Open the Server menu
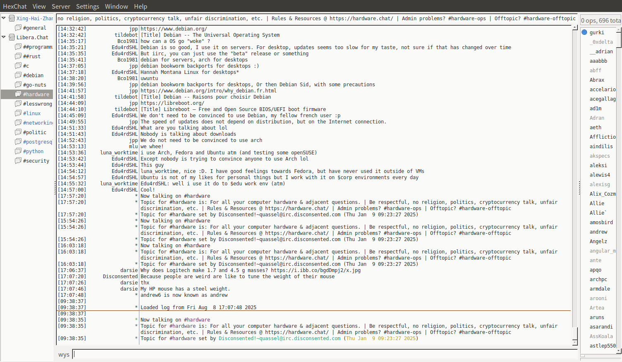The width and height of the screenshot is (622, 362). pyautogui.click(x=61, y=6)
